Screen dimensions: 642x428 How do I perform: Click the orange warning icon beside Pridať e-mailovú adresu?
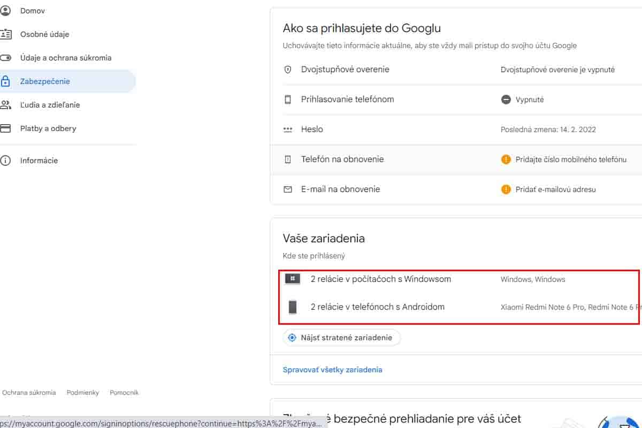point(506,189)
